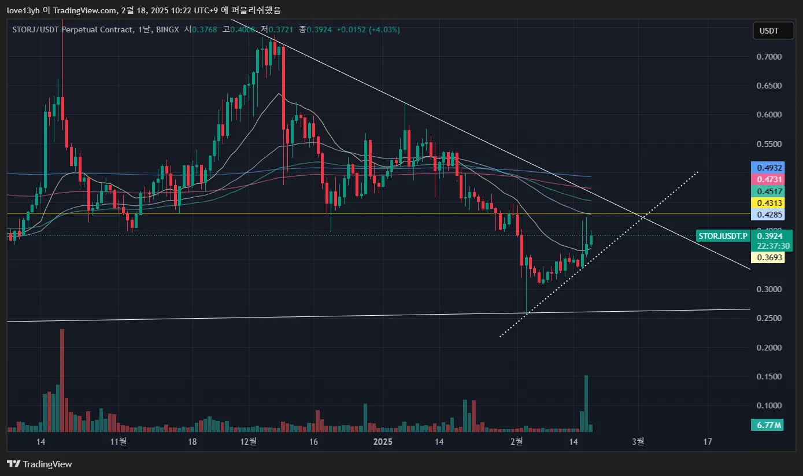This screenshot has height=476, width=803.
Task: Select the pink 0.4731 price label
Action: point(767,179)
